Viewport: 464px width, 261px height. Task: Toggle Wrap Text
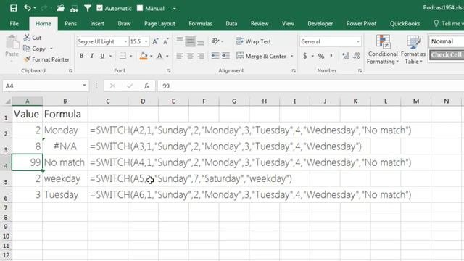tap(254, 41)
